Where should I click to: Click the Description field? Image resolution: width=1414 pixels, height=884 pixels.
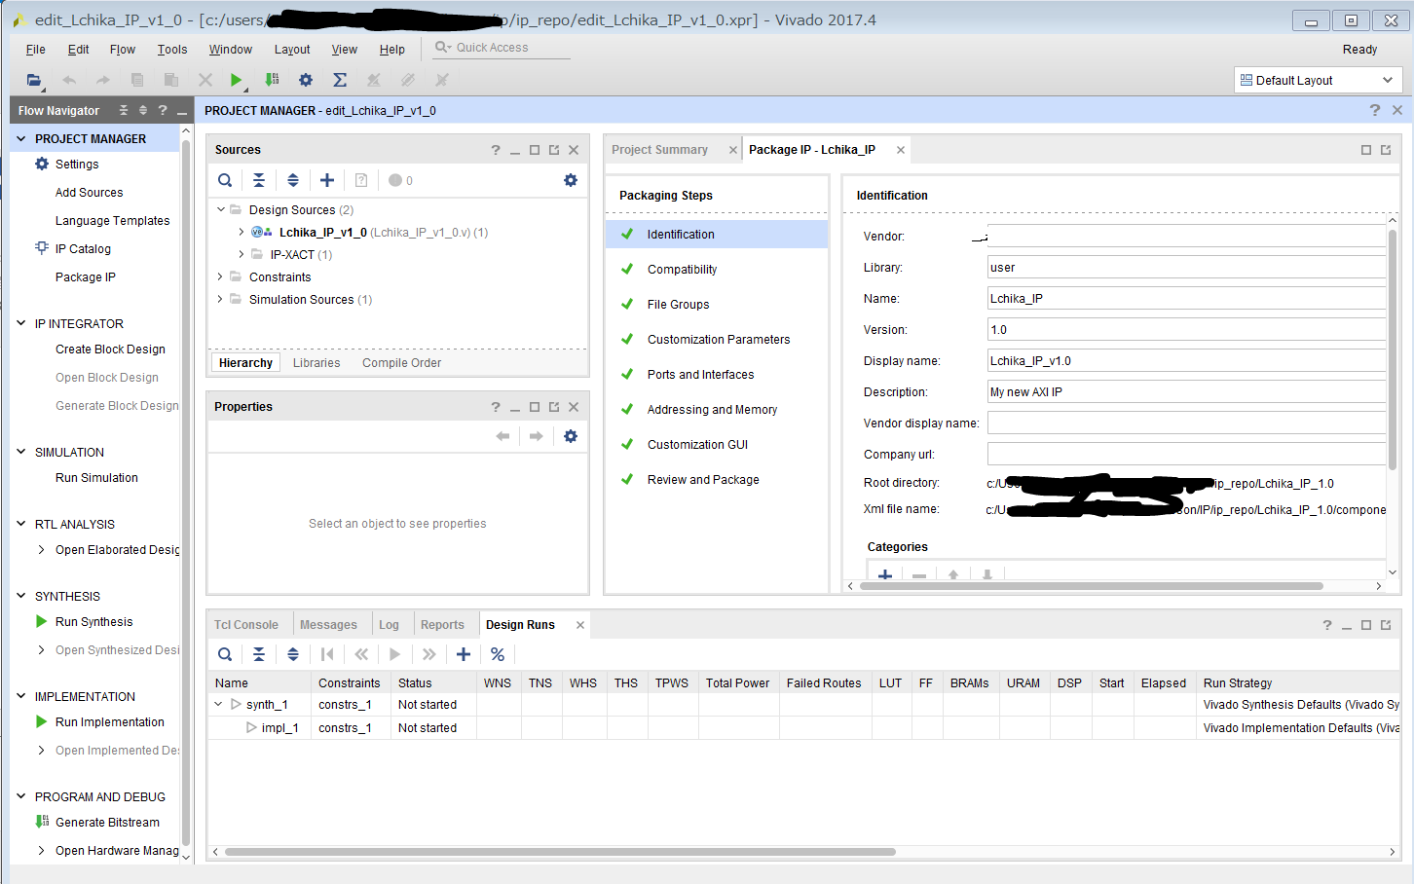pos(1186,391)
